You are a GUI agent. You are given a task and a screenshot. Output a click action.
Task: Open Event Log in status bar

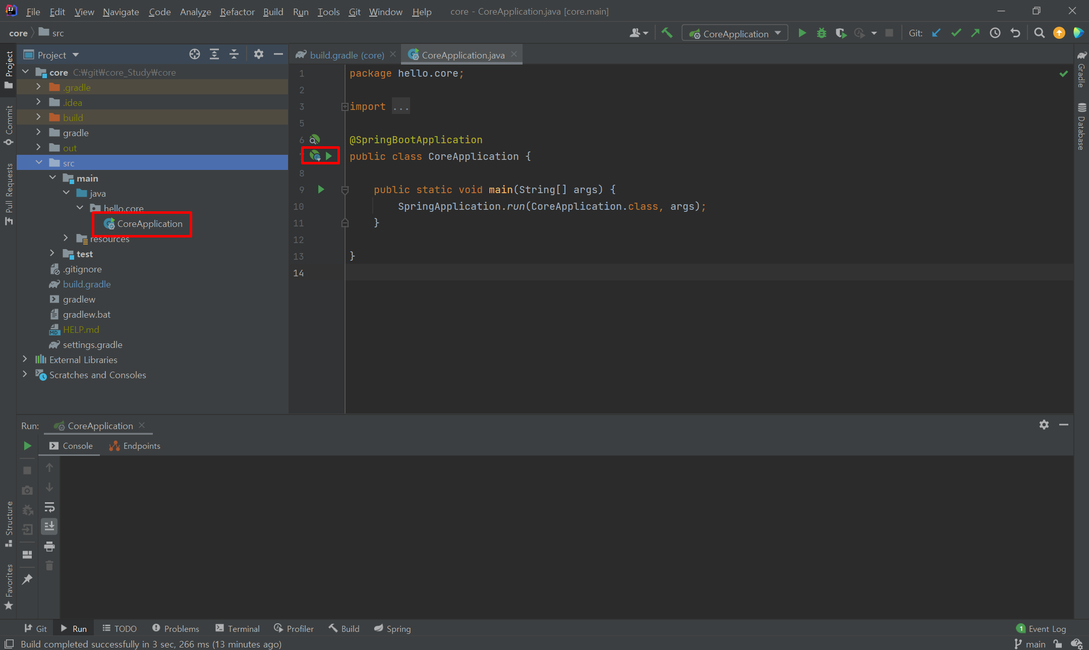pyautogui.click(x=1041, y=629)
